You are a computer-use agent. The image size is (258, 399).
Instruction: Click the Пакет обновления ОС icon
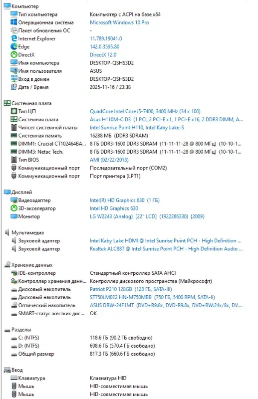pos(14,30)
